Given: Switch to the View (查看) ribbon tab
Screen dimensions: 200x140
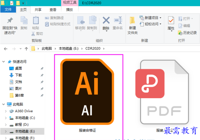Looking at the screenshot, I should pyautogui.click(x=53, y=10).
